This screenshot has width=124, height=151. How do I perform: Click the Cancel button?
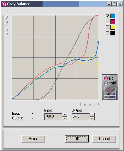tap(104, 139)
